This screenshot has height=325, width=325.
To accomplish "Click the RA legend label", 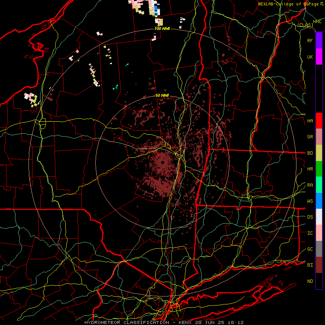I will point(310,185).
